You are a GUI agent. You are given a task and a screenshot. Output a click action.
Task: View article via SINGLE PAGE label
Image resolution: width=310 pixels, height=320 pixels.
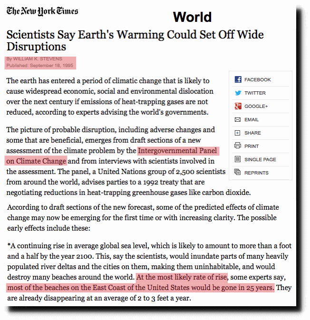tap(260, 160)
